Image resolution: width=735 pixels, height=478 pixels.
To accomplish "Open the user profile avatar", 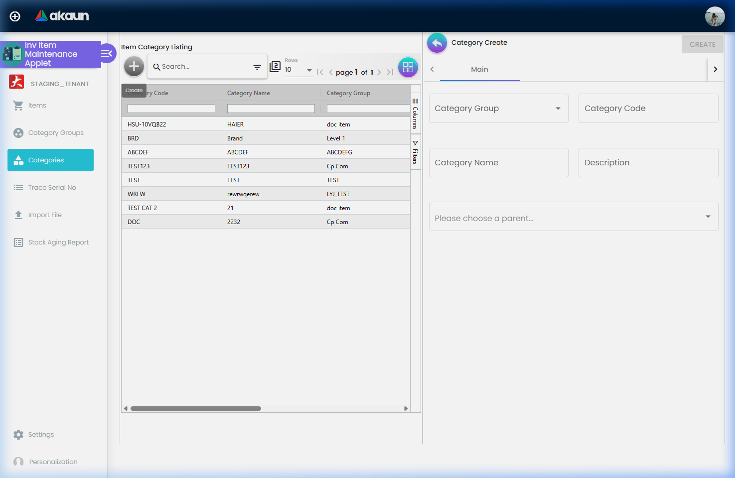I will 715,16.
